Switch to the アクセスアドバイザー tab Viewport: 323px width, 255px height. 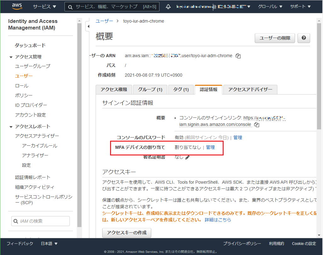tap(249, 90)
